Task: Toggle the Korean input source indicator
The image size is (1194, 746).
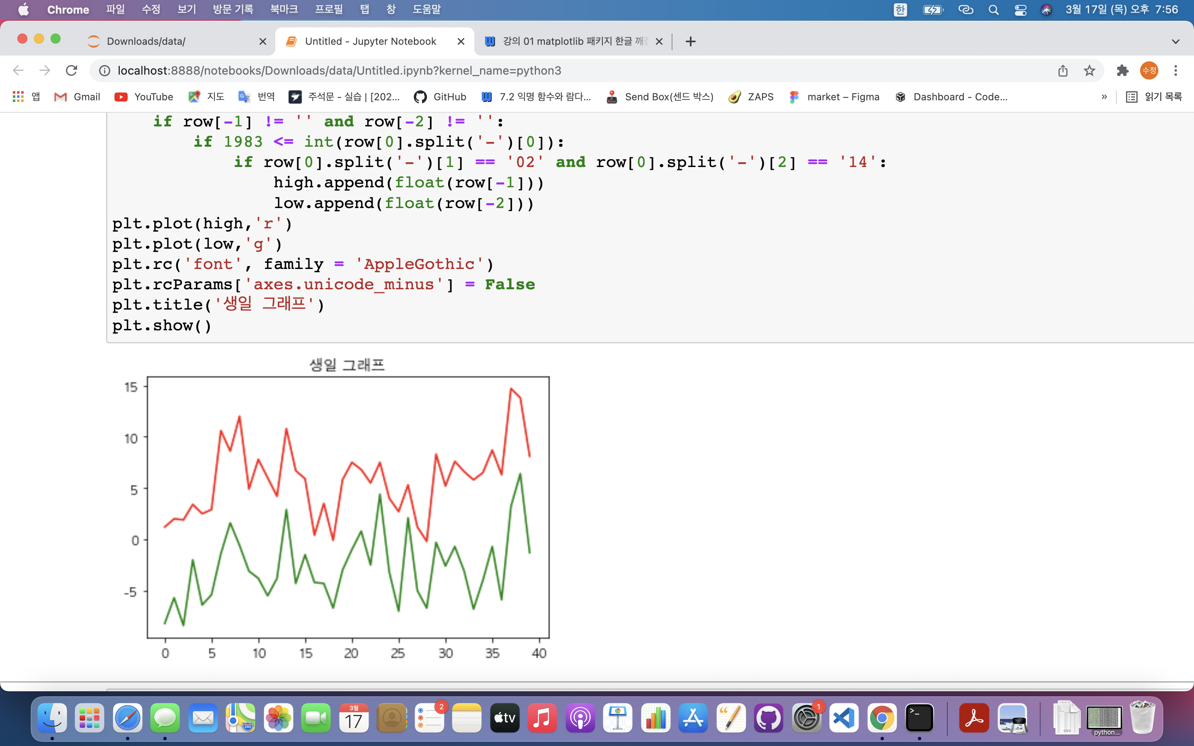Action: [x=900, y=10]
